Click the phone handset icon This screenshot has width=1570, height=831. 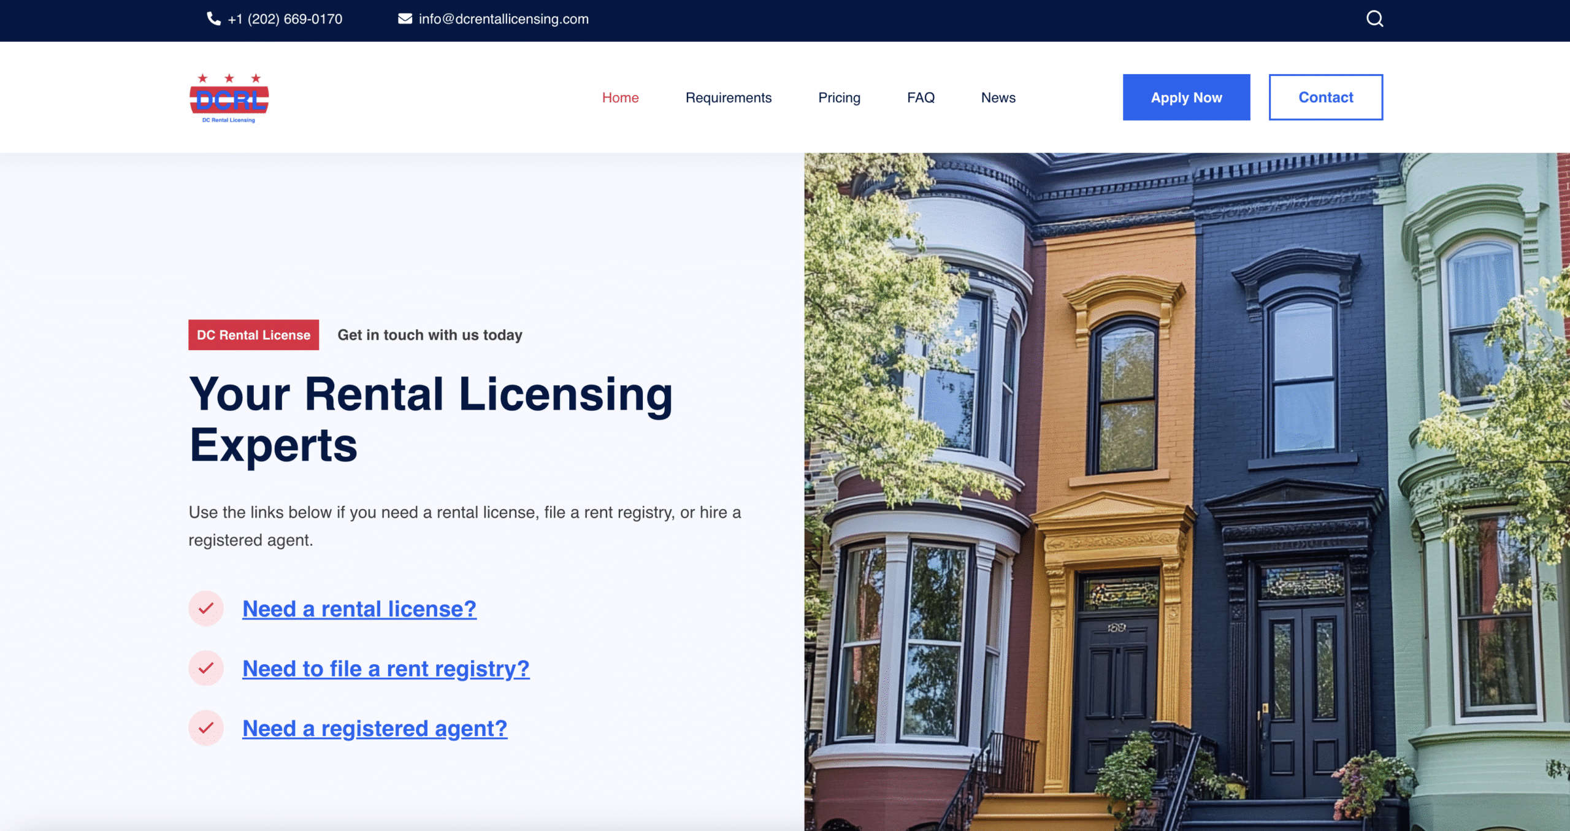tap(213, 19)
